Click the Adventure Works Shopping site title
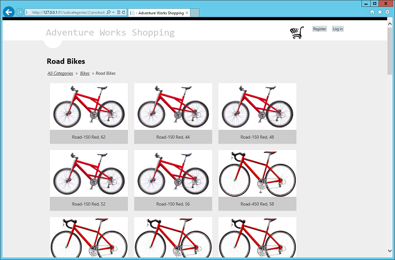395x260 pixels. pyautogui.click(x=110, y=33)
